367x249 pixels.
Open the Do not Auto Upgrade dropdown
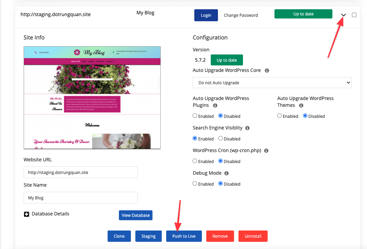click(272, 83)
